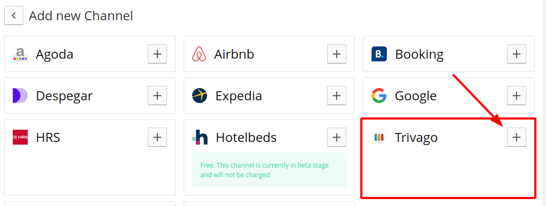The width and height of the screenshot is (546, 206).
Task: Click the Airbnb logo icon
Action: click(199, 54)
